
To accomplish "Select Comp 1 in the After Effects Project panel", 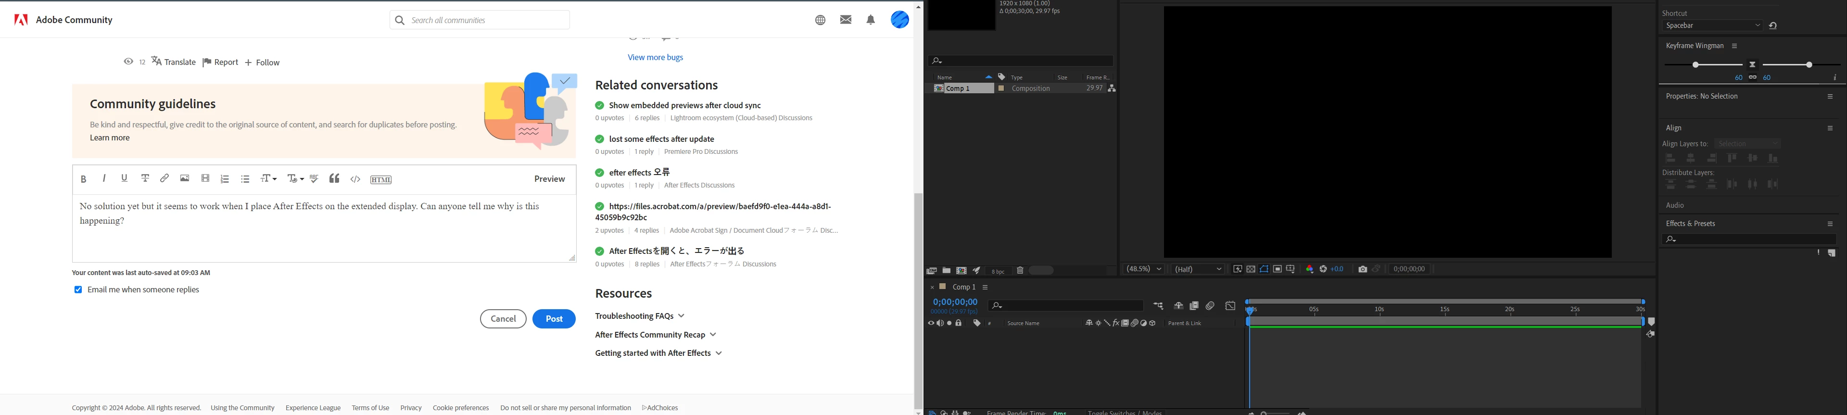I will coord(958,88).
